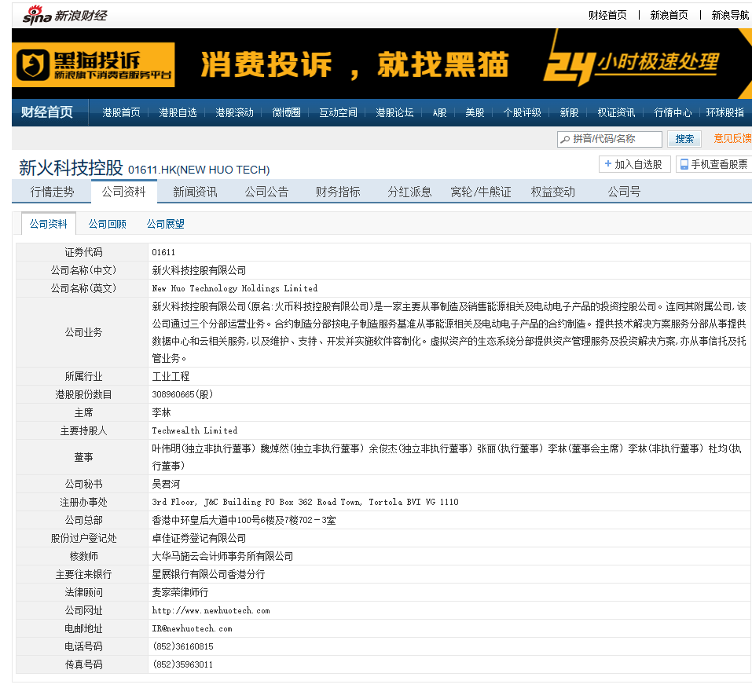Image resolution: width=752 pixels, height=688 pixels.
Task: Click securities code value 01611
Action: tap(163, 252)
